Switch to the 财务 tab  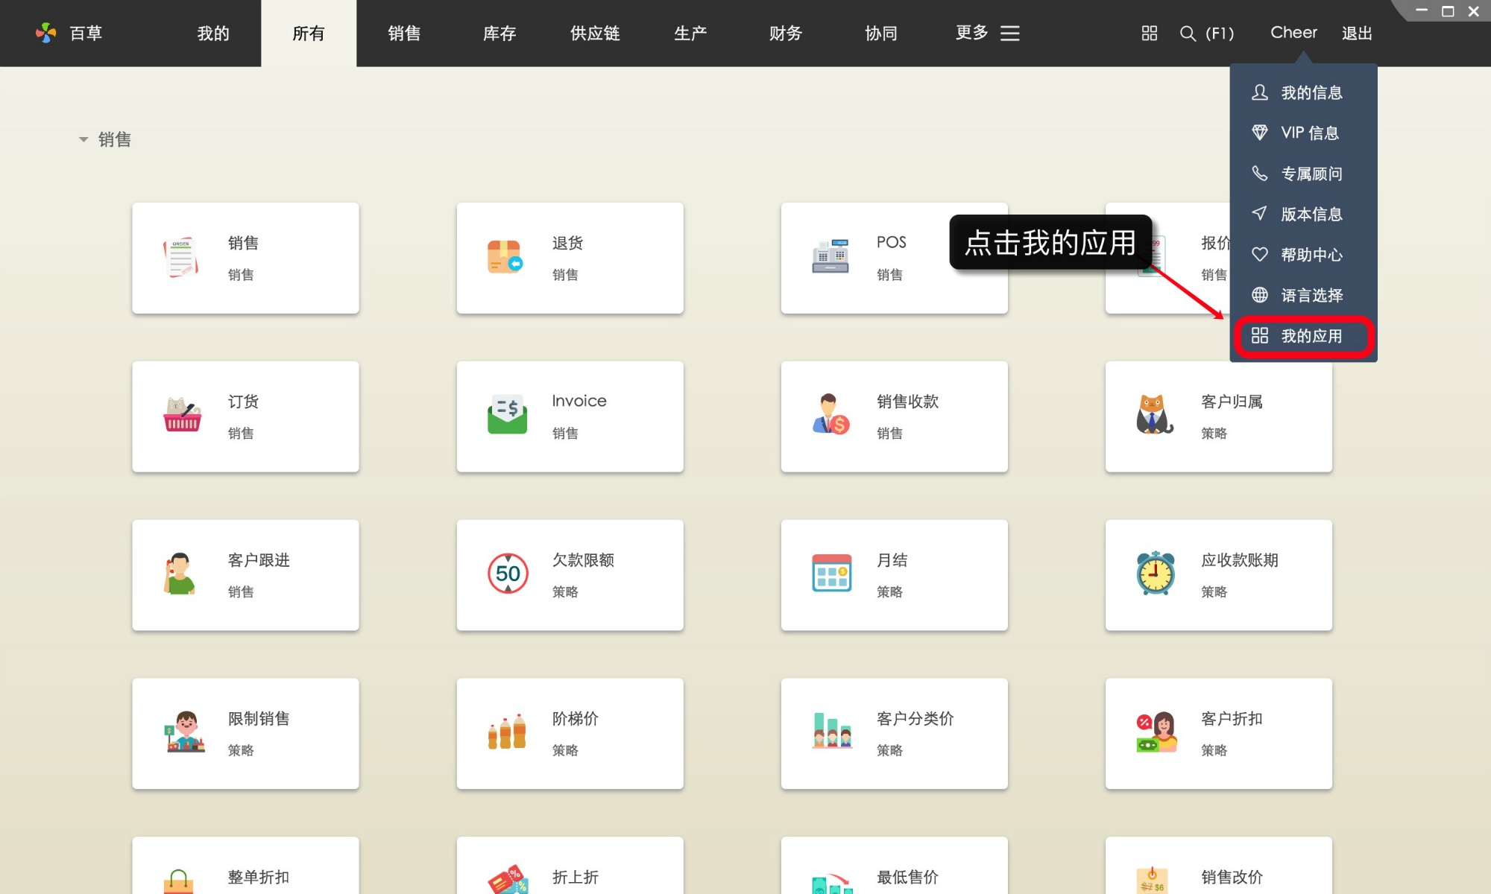point(786,33)
